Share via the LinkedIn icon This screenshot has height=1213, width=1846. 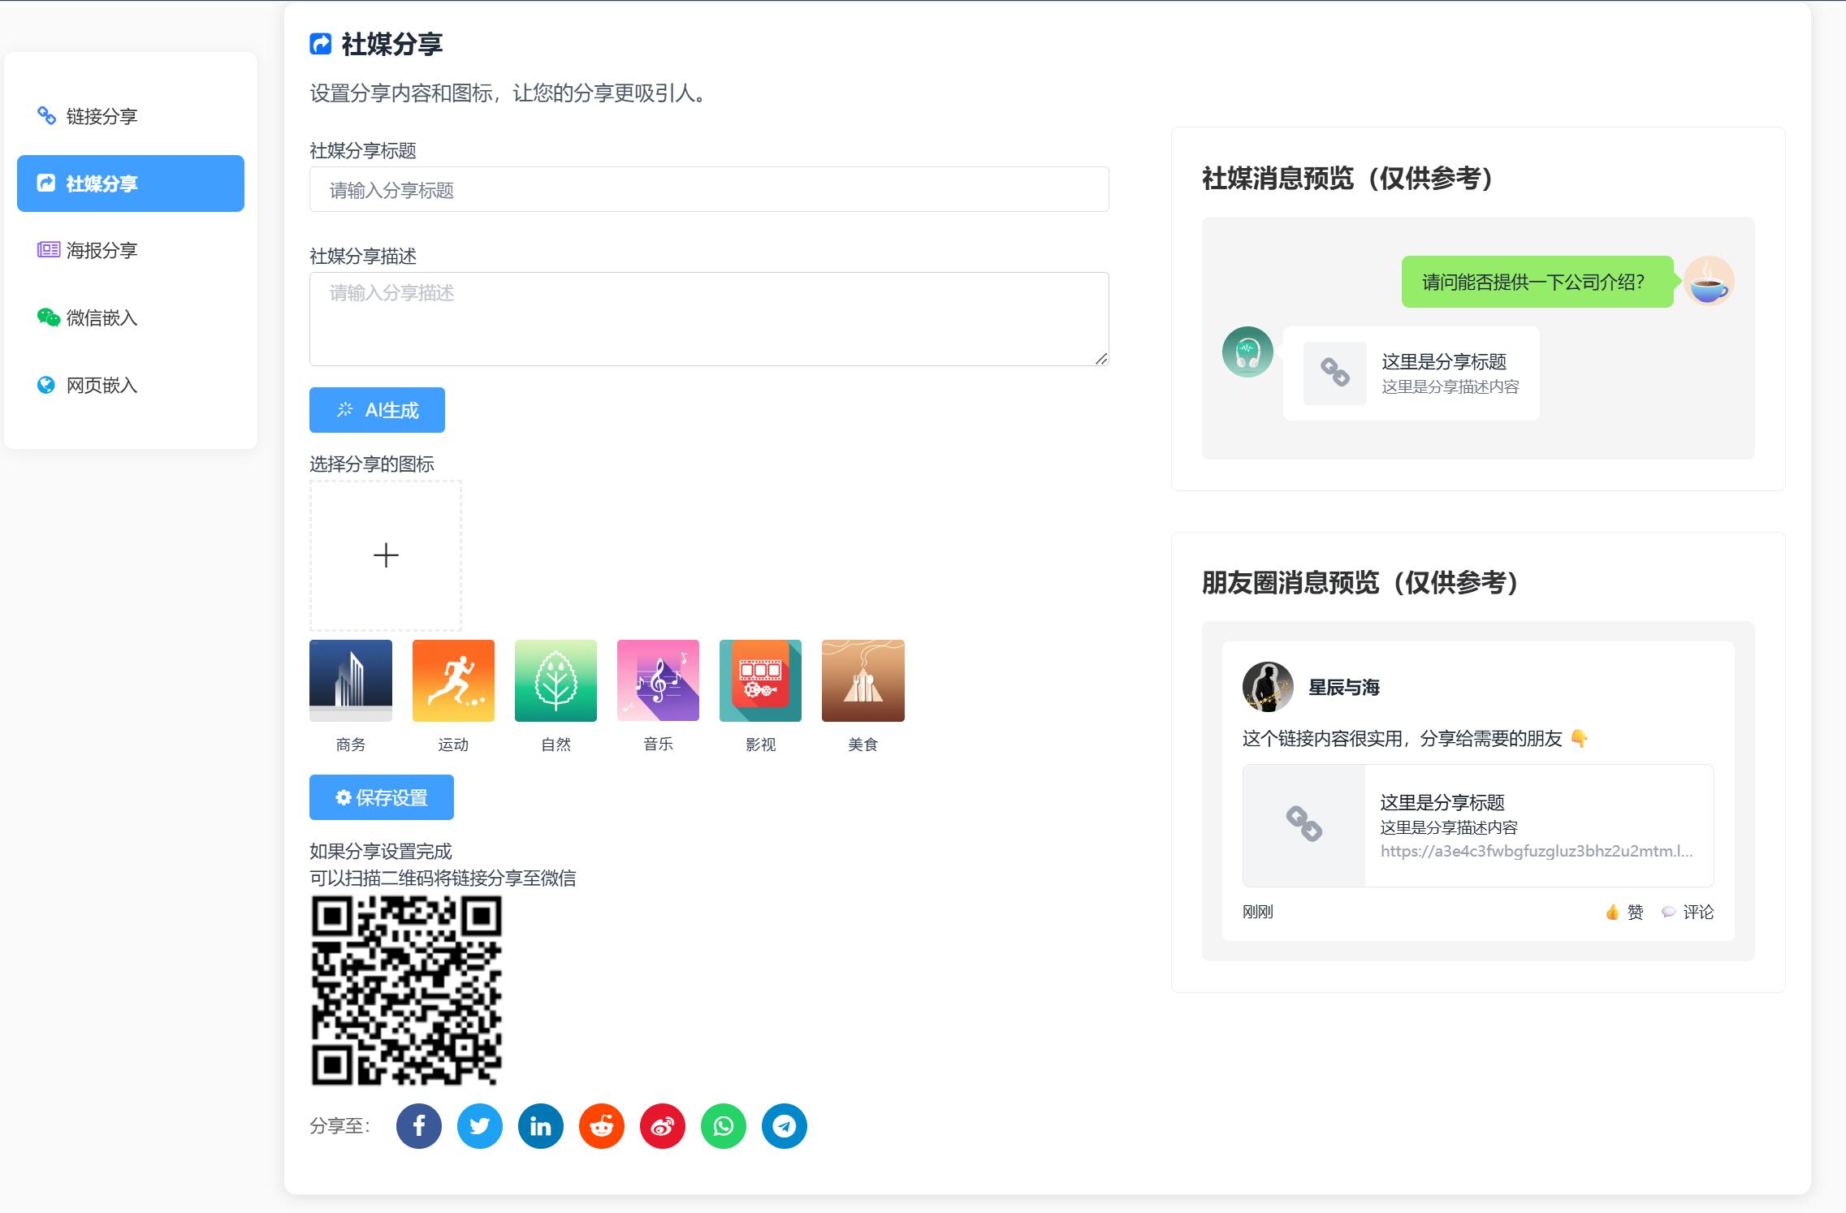pyautogui.click(x=540, y=1126)
